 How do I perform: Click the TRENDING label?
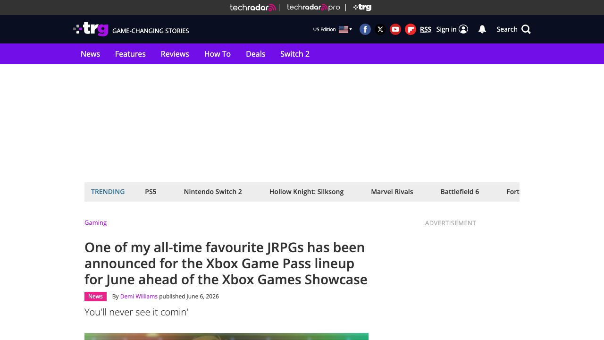point(108,192)
